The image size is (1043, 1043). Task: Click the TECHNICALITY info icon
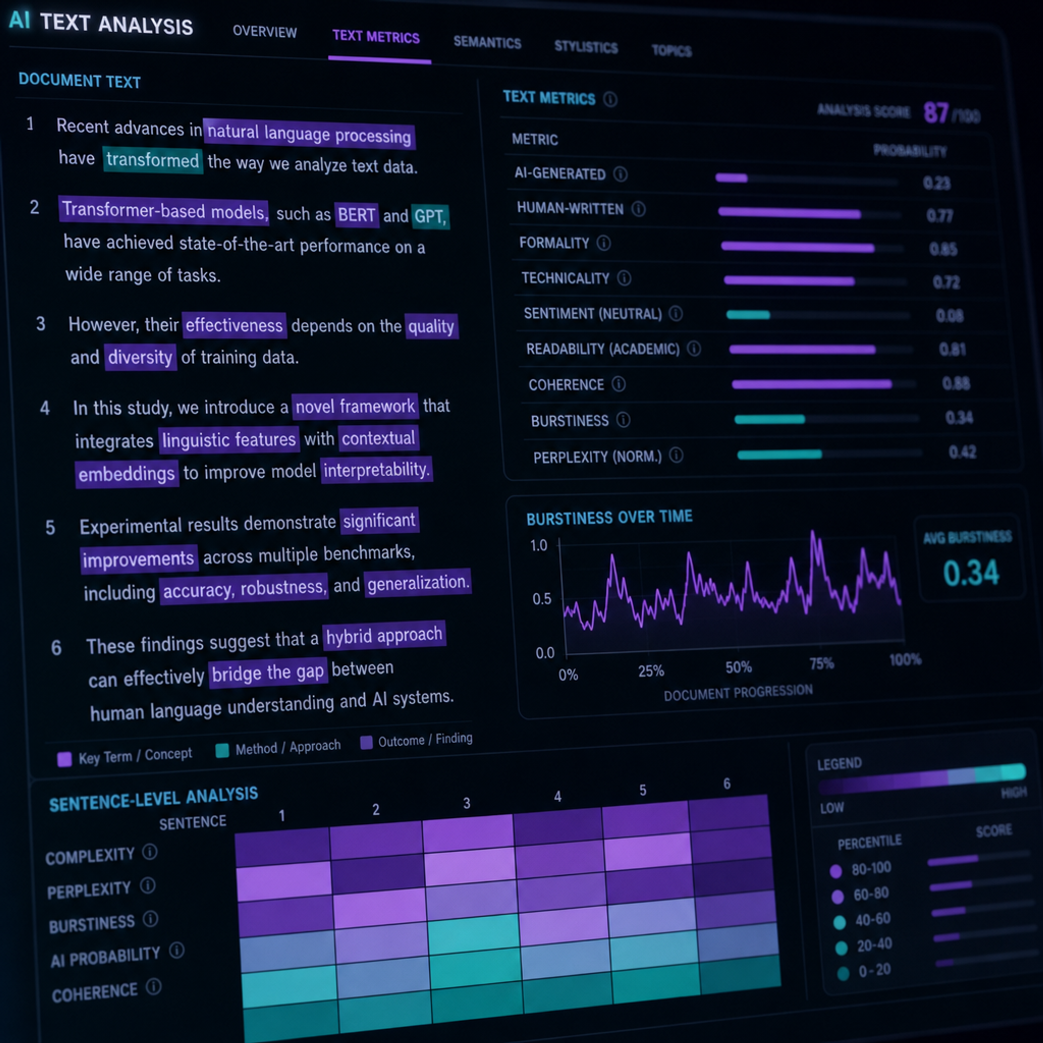pos(624,278)
